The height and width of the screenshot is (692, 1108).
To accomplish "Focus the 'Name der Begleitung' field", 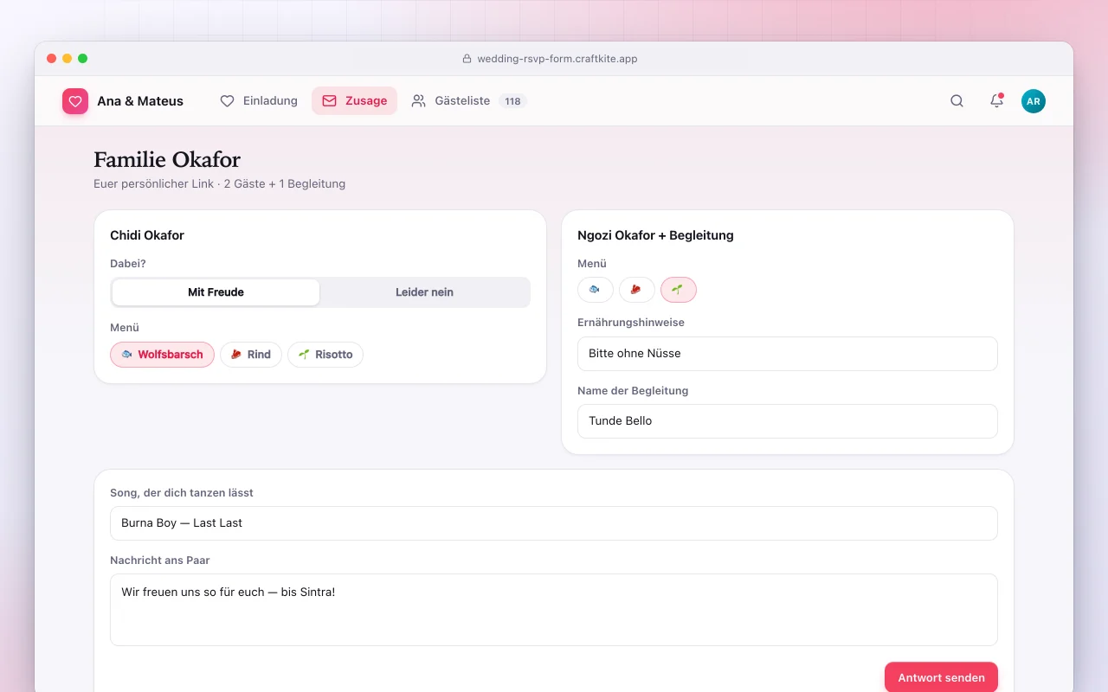I will point(788,421).
